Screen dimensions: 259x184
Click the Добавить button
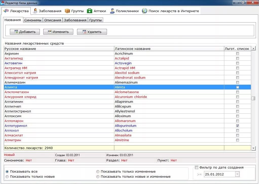click(x=25, y=32)
